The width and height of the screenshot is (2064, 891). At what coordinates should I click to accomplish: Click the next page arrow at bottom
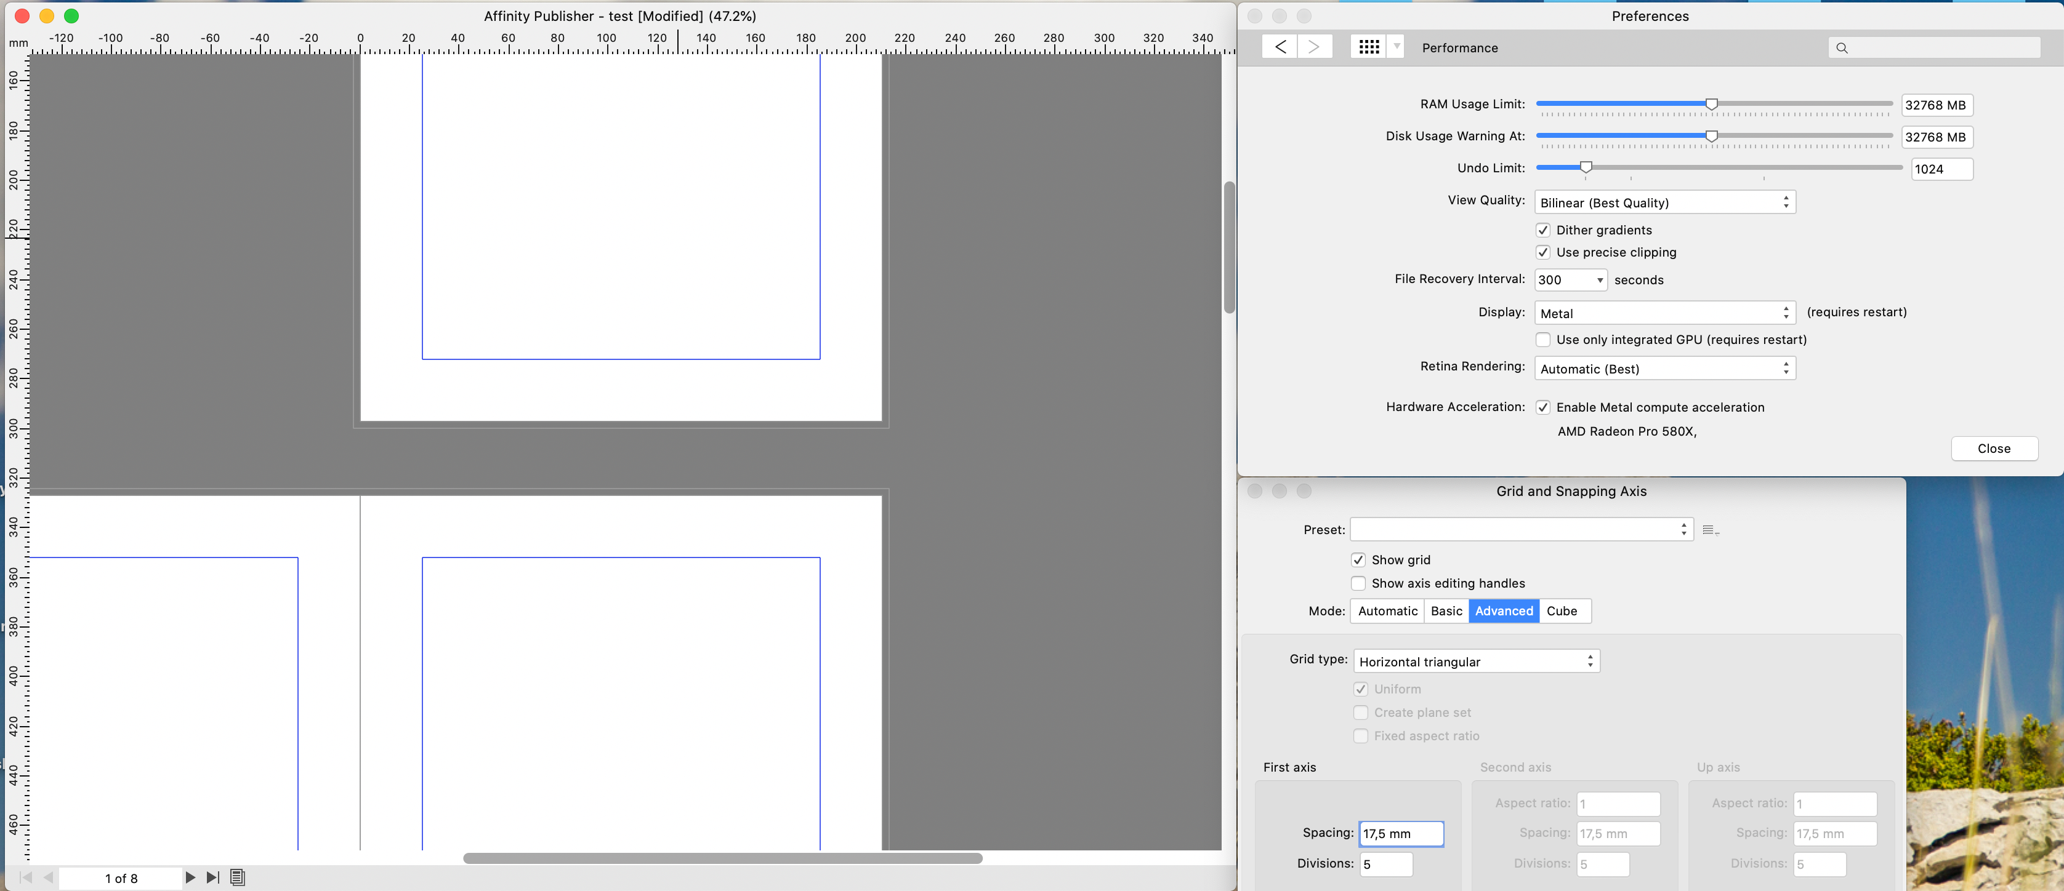point(190,877)
